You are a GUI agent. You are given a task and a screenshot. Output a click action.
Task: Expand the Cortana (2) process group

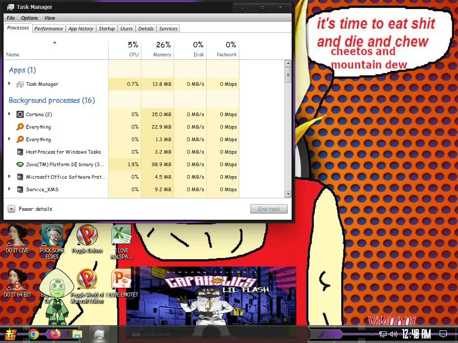coord(9,114)
